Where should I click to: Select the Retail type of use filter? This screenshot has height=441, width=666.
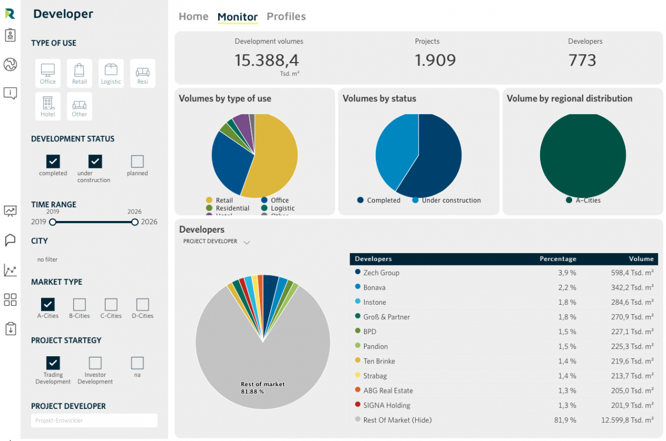(x=79, y=73)
